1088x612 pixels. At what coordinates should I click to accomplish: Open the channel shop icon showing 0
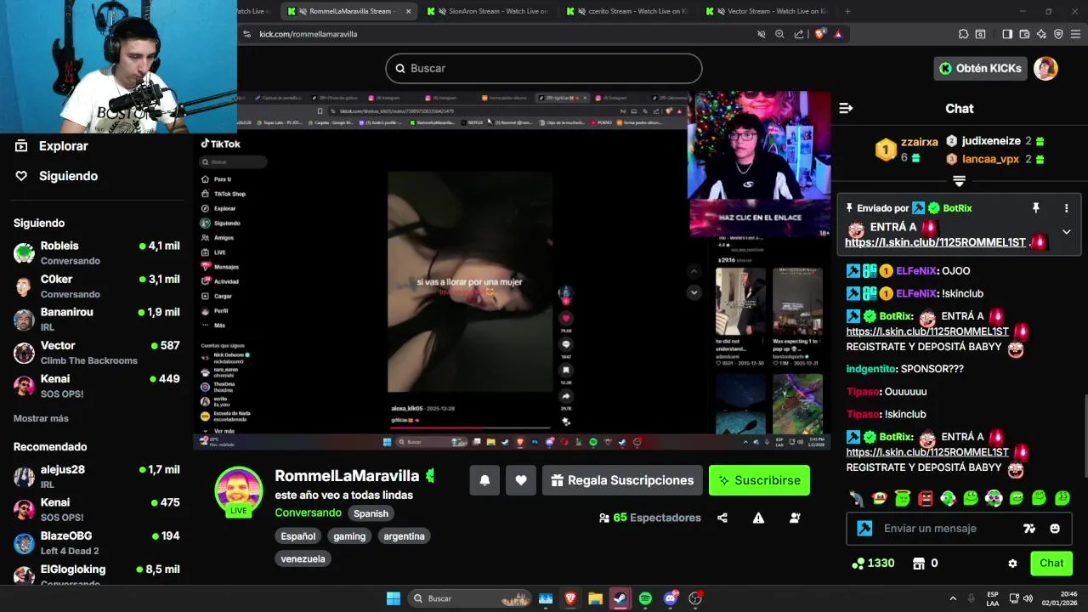[925, 564]
